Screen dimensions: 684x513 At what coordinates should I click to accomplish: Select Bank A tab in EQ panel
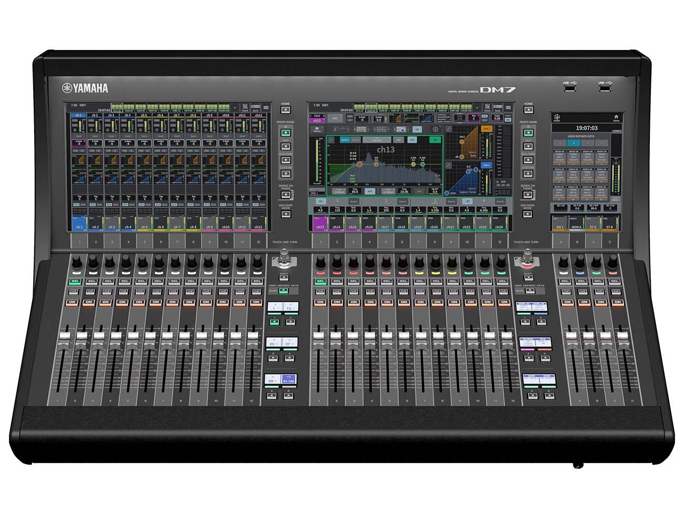pyautogui.click(x=345, y=140)
